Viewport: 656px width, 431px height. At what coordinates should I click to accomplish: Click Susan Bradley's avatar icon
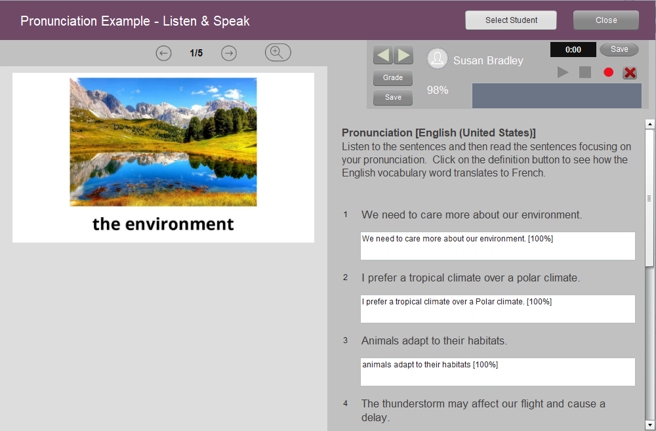click(x=438, y=59)
